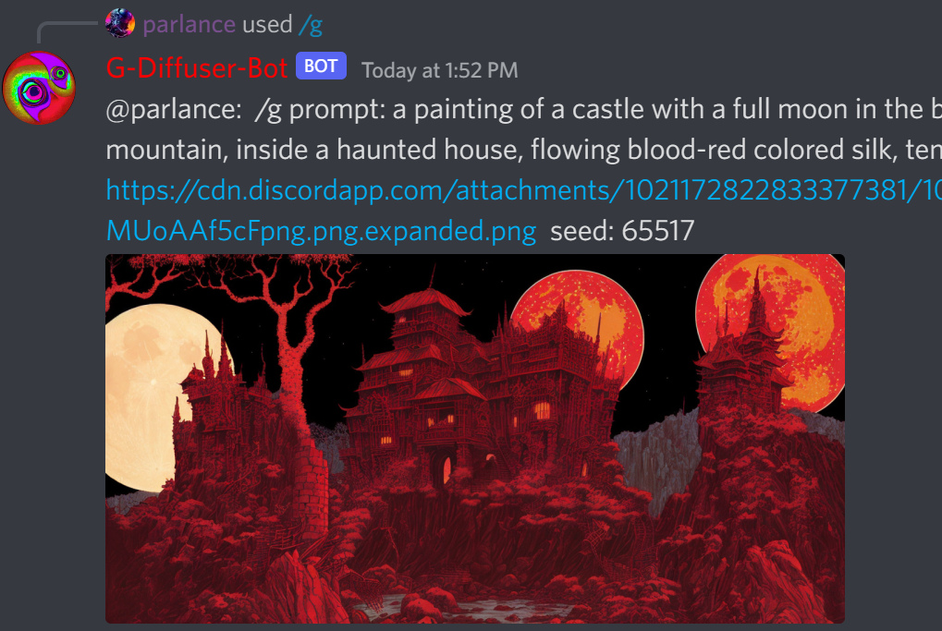Open the parlance username in the reply header

189,25
